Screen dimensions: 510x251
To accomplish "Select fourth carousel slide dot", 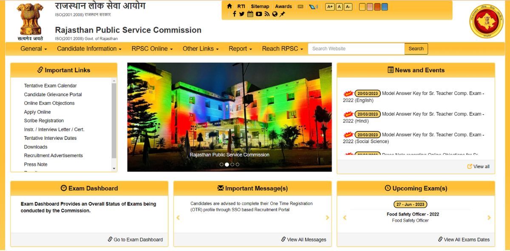I will pyautogui.click(x=238, y=164).
